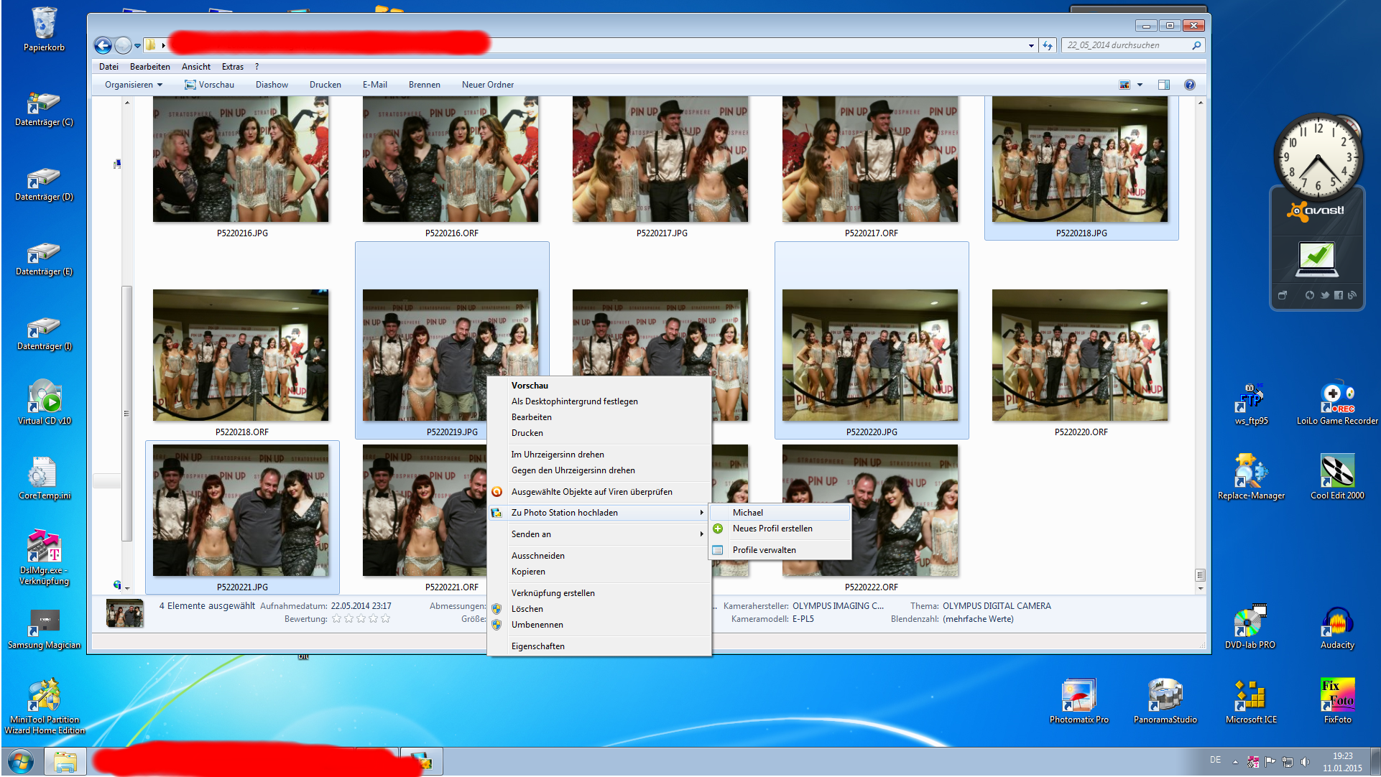The image size is (1381, 777).
Task: Click the taskbar volume speaker icon
Action: [x=1305, y=762]
